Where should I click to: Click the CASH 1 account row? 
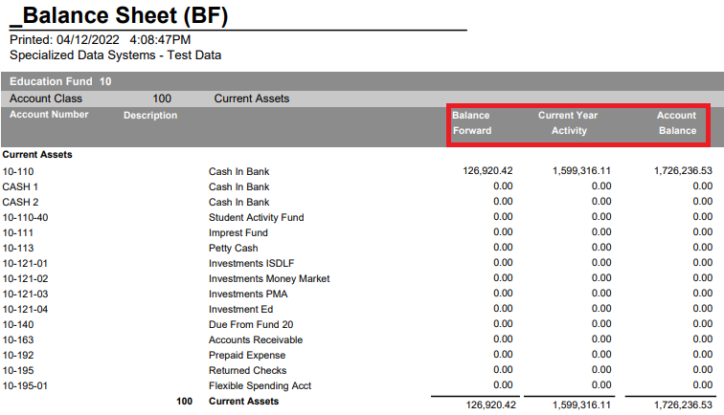[x=20, y=186]
